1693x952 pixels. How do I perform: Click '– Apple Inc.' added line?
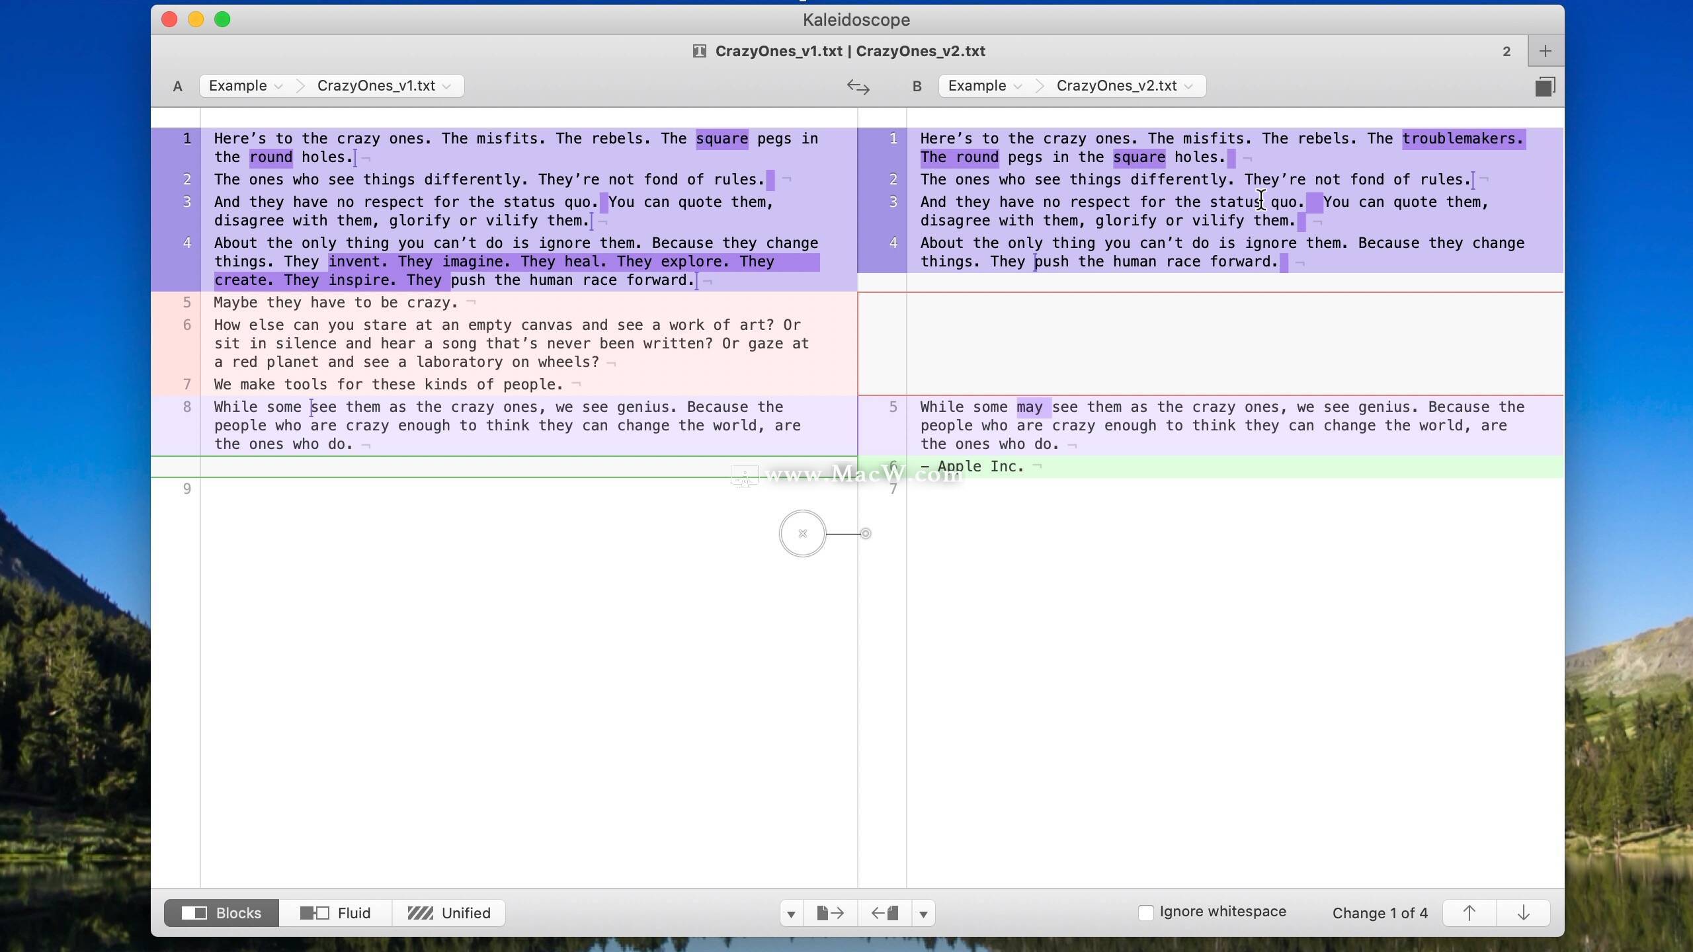click(972, 467)
